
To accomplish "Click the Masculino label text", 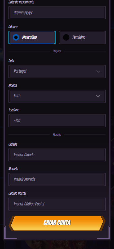I will tap(29, 37).
